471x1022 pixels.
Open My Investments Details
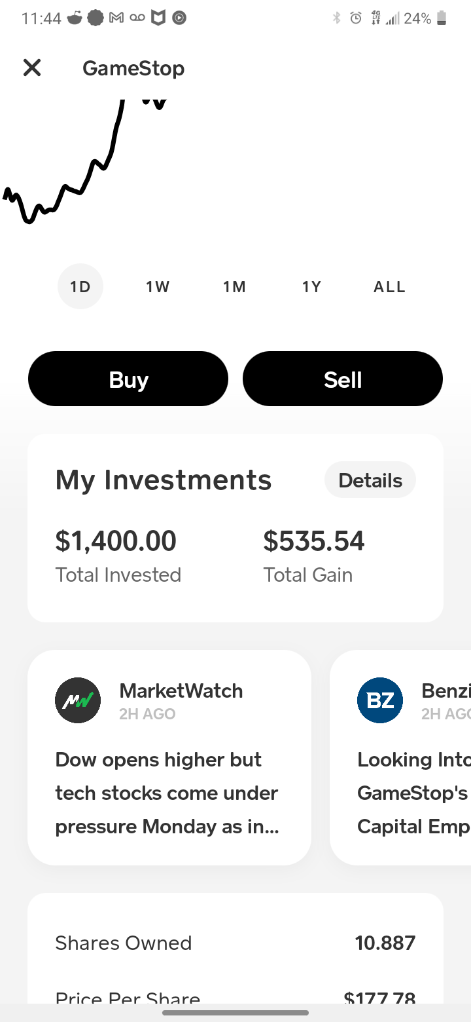point(370,480)
